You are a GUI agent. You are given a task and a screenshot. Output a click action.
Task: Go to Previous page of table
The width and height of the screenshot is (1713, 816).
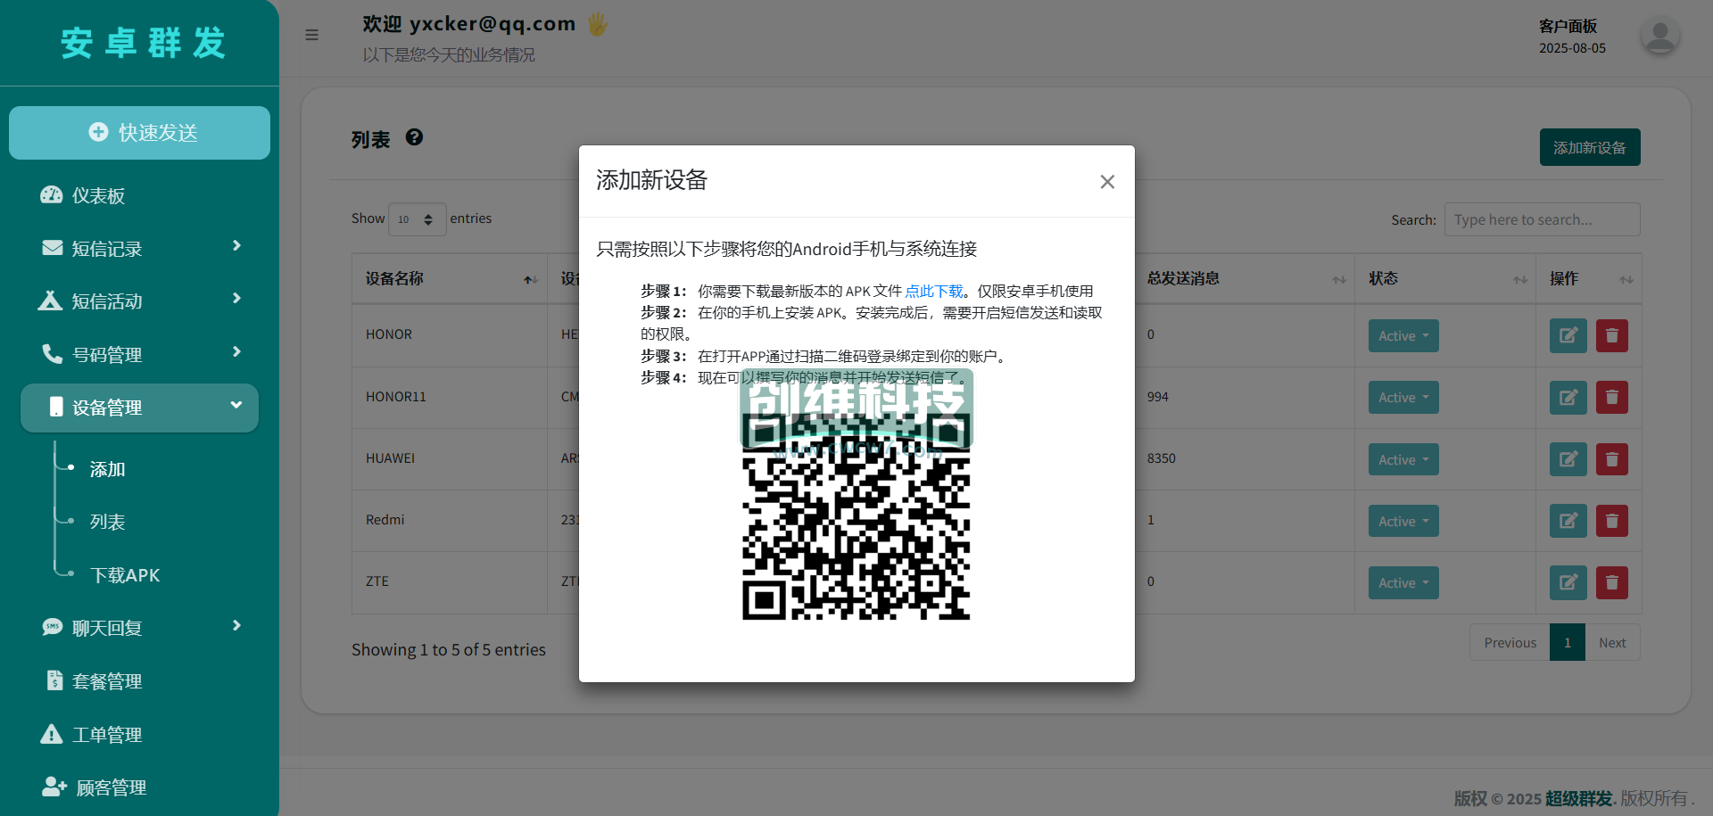point(1510,642)
